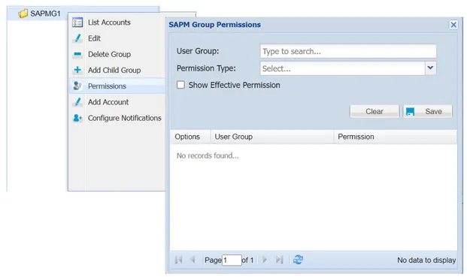Click the Save button label
This screenshot has height=280, width=467.
point(433,111)
